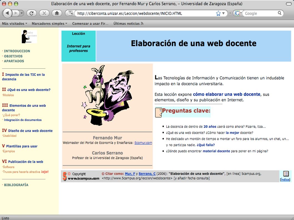Open the Comenzar a usar Fir... bookmark

coord(90,24)
